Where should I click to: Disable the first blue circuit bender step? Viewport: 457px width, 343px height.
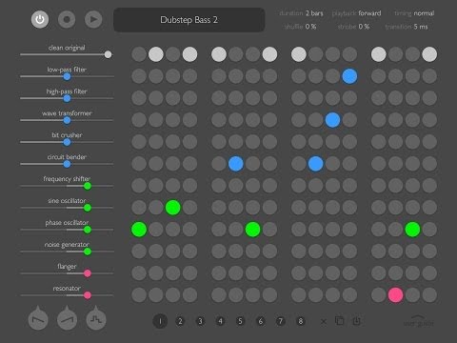[x=236, y=164]
